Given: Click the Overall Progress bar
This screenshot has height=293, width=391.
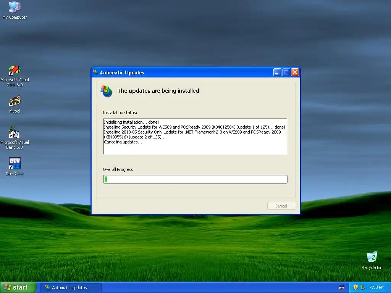Looking at the screenshot, I should click(x=195, y=179).
